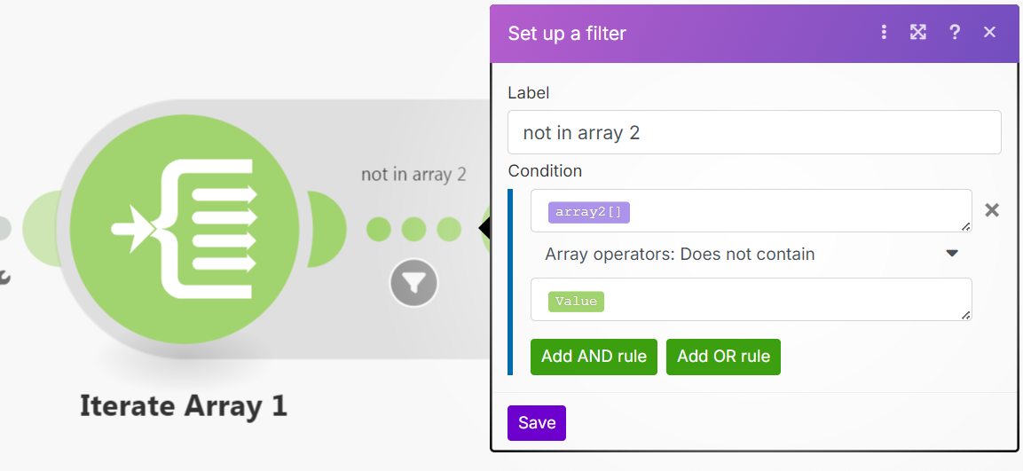Click the Label input field
1023x471 pixels.
[754, 133]
